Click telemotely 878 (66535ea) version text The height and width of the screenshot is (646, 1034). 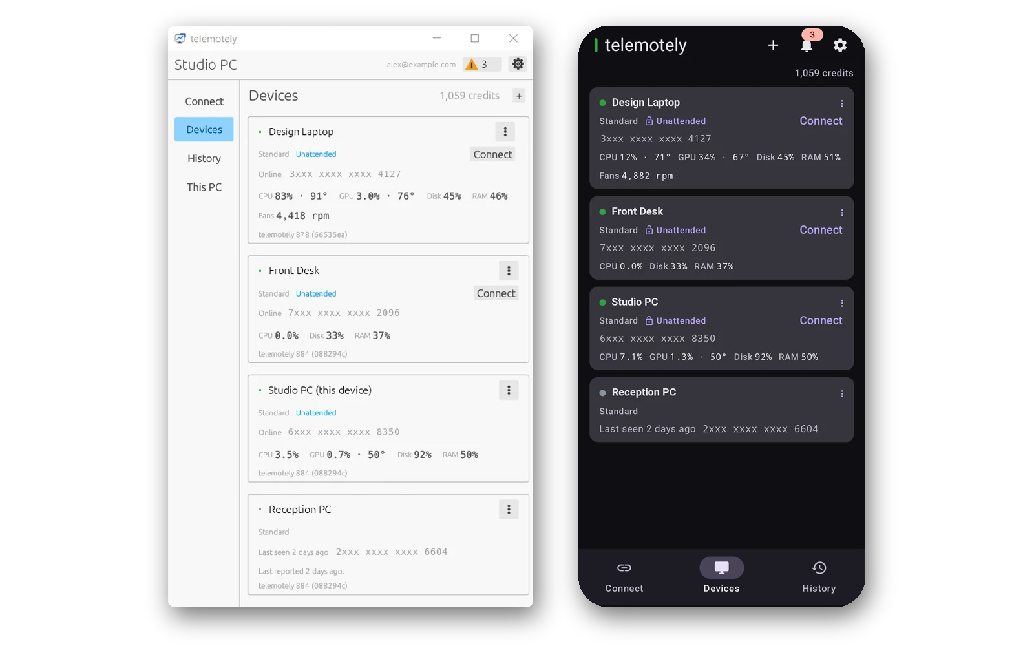click(302, 235)
